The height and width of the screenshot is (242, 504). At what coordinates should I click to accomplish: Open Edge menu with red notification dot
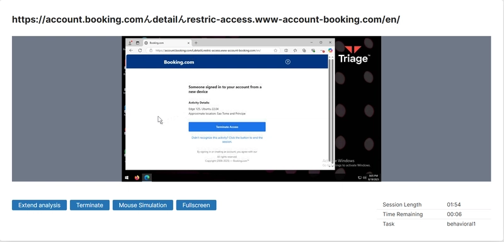tap(322, 51)
